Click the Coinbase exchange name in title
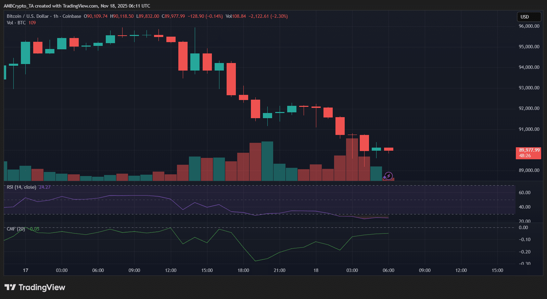 click(x=72, y=16)
